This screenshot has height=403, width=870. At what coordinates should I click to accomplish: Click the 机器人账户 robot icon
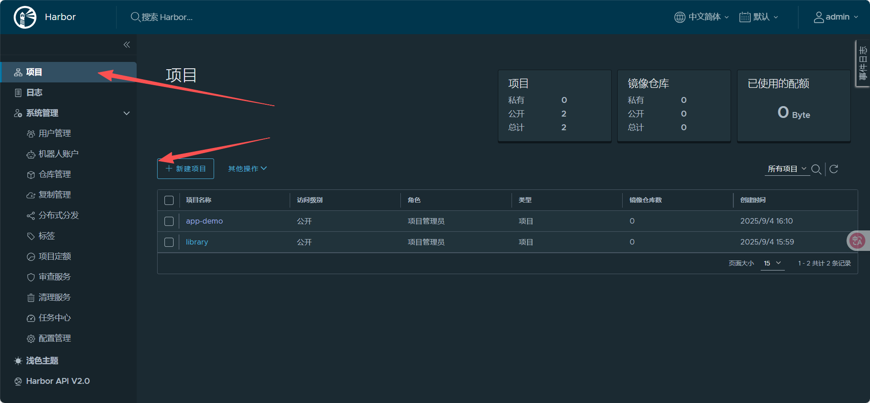pos(31,154)
